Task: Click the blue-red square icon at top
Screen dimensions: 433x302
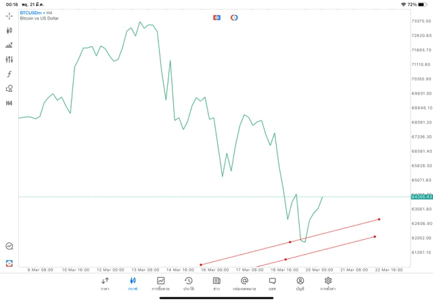Action: [x=216, y=18]
